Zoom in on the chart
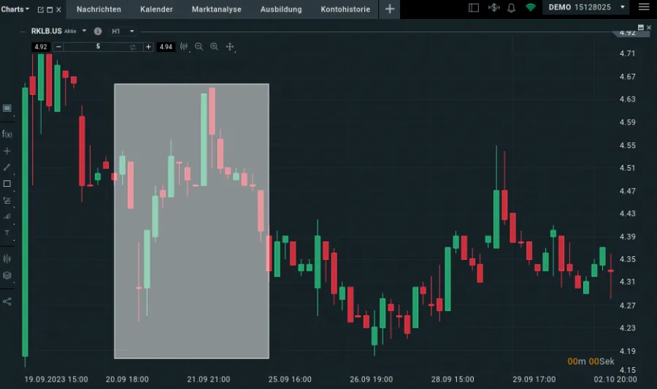This screenshot has width=657, height=389. pyautogui.click(x=214, y=47)
